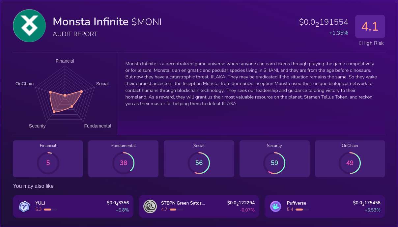Screen dimensions: 398x227
Task: Click the Security score gauge
Action: click(x=274, y=163)
